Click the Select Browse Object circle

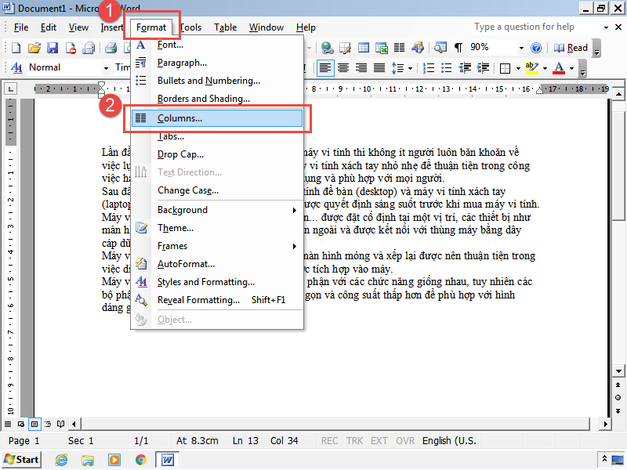click(x=618, y=398)
